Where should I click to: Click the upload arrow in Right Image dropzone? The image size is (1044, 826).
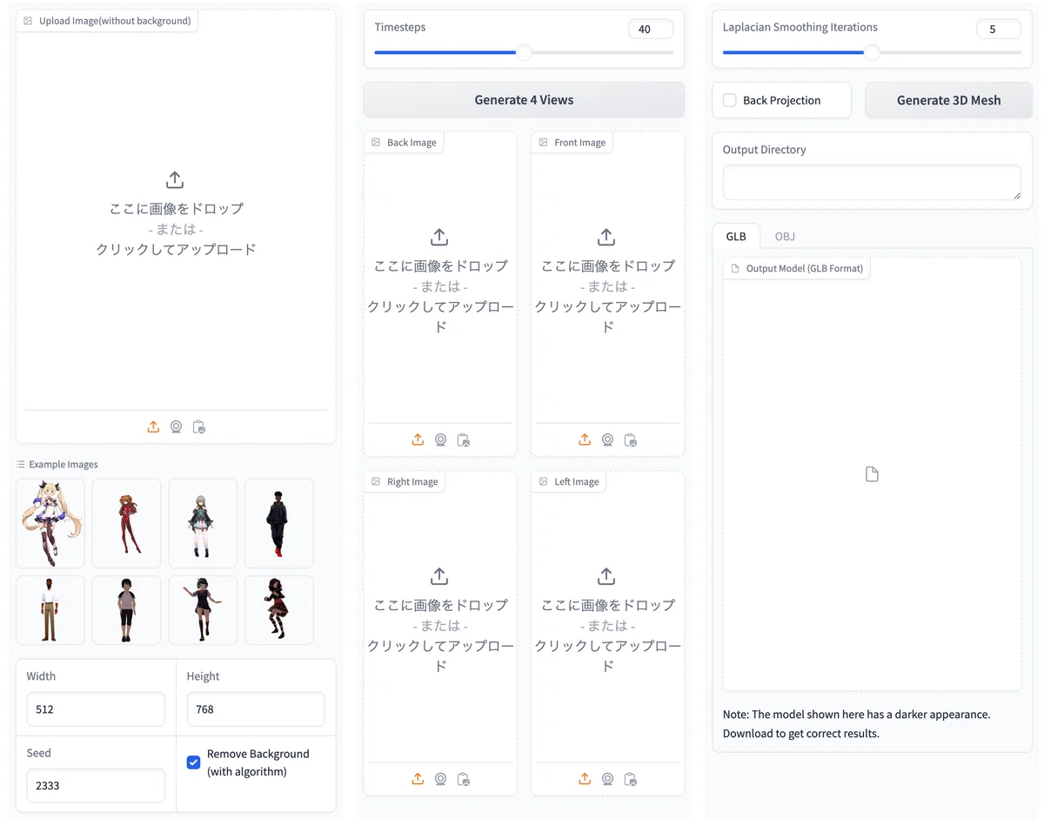pos(439,576)
